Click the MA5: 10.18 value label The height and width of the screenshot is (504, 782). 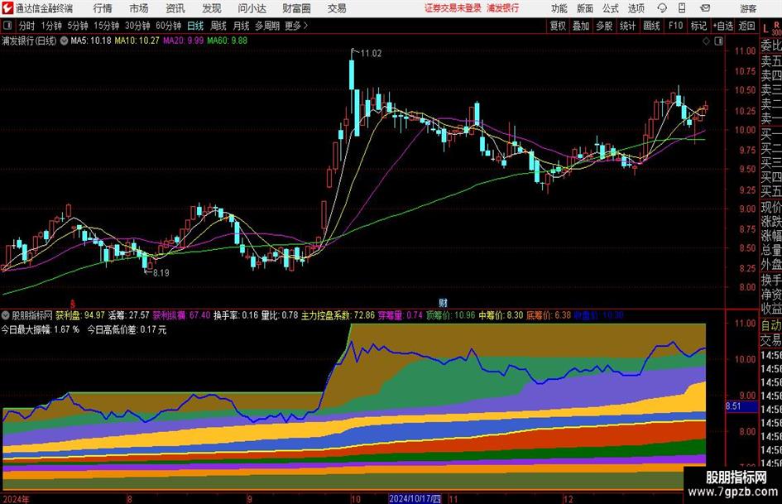pos(91,41)
